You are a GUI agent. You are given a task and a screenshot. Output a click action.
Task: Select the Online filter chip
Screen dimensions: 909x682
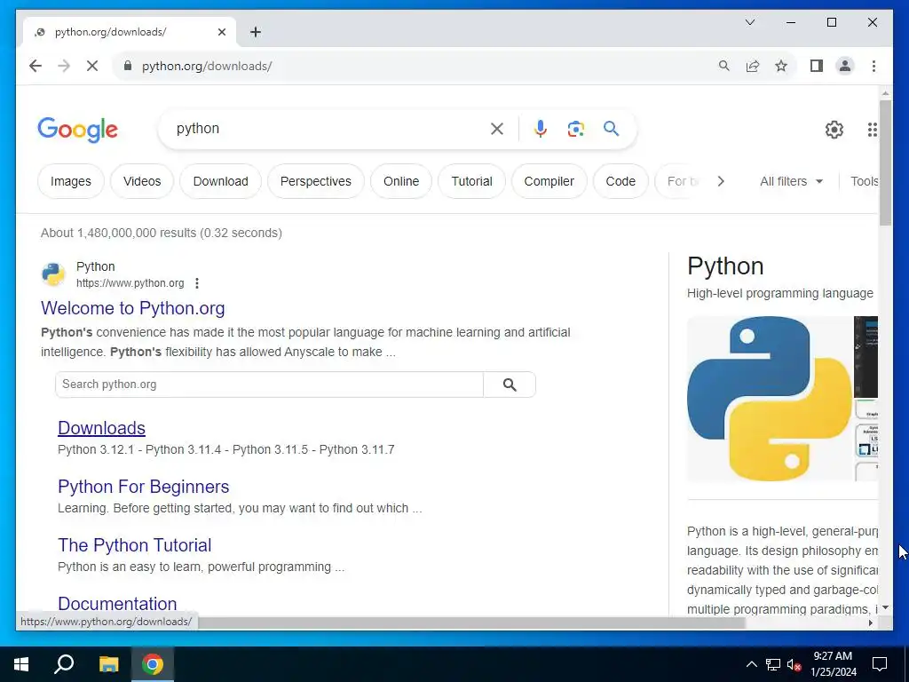pyautogui.click(x=401, y=181)
